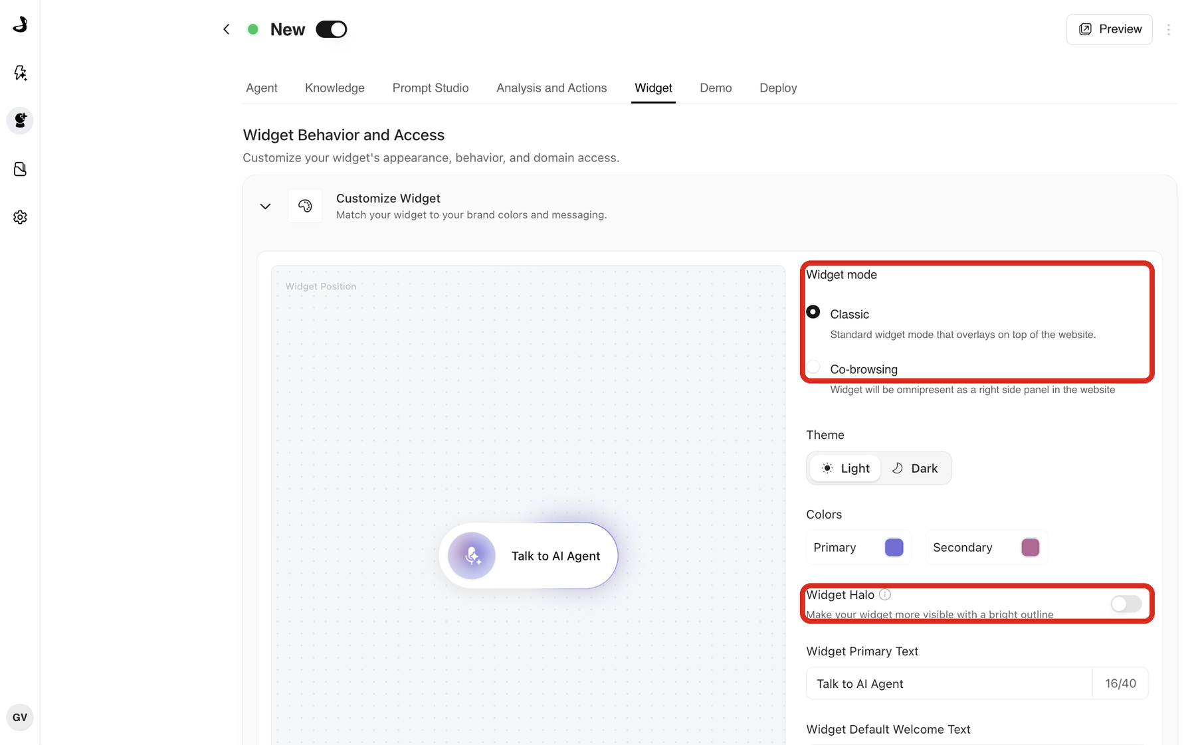
Task: Select the Widget tab
Action: point(653,88)
